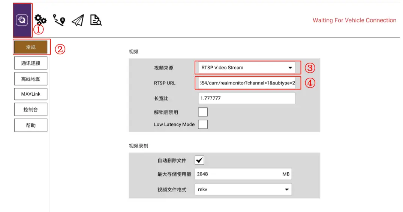The width and height of the screenshot is (403, 212).
Task: Toggle the 解锁后禁用 checkbox
Action: coord(203,112)
